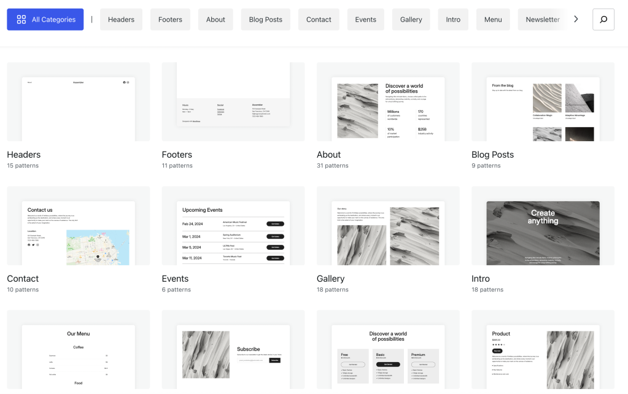Screen dimensions: 628x394
Task: Switch to the Headers category tab
Action: (121, 20)
